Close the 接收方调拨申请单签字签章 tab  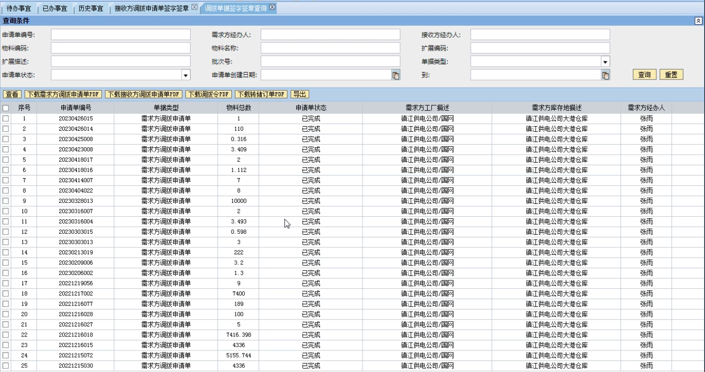[x=195, y=7]
